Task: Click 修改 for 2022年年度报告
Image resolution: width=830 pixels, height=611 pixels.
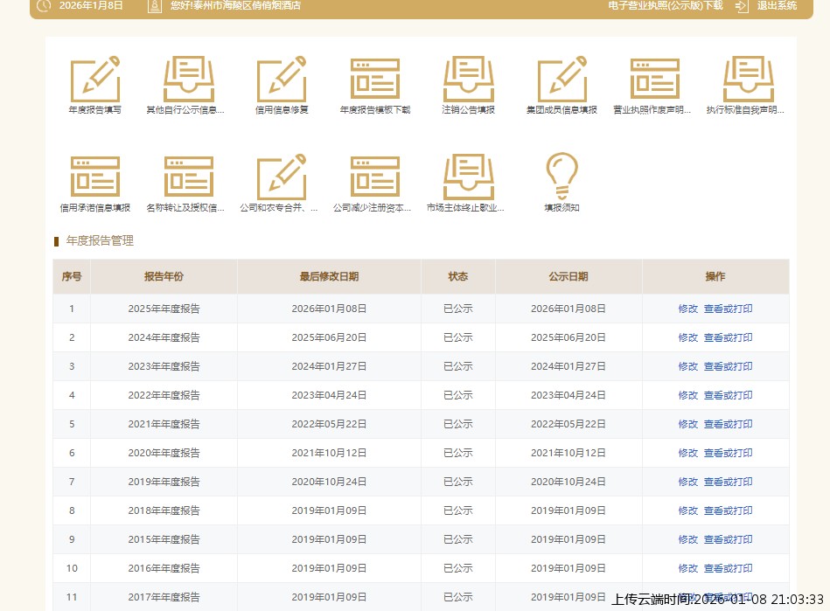Action: point(687,395)
